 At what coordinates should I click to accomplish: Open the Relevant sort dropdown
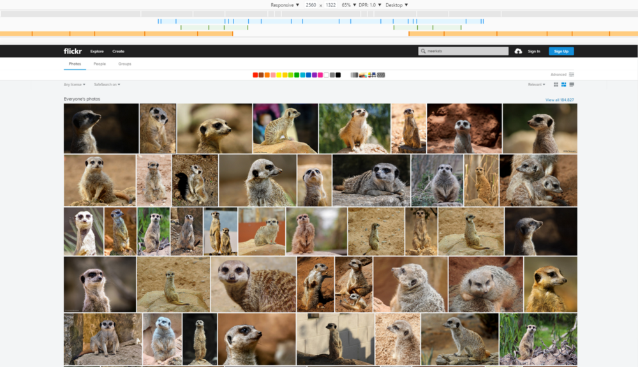(537, 84)
